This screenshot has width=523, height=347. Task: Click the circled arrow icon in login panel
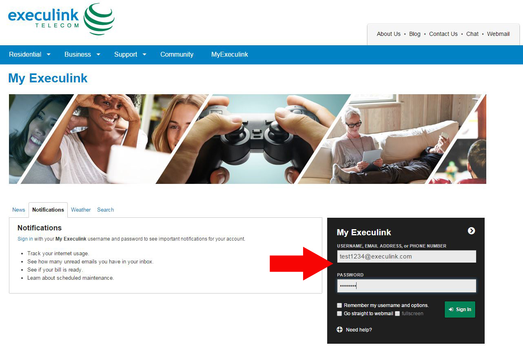[471, 231]
